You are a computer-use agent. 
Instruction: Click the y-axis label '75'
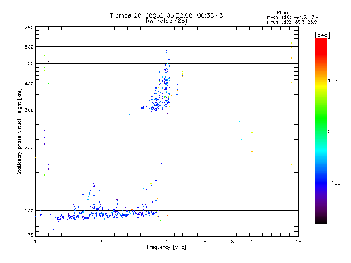click(31, 235)
